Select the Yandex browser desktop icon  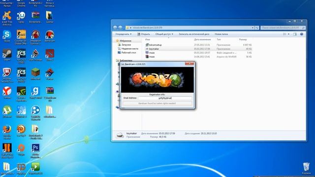click(7, 93)
